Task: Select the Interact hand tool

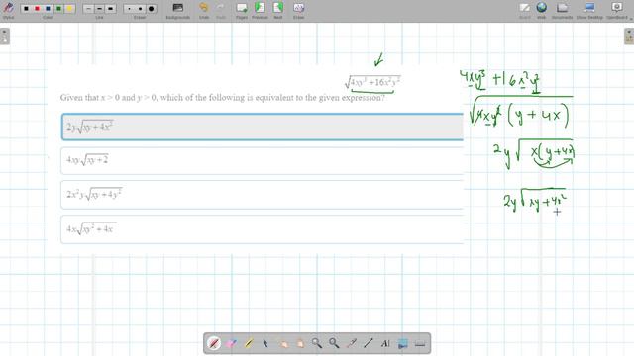Action: click(x=282, y=343)
